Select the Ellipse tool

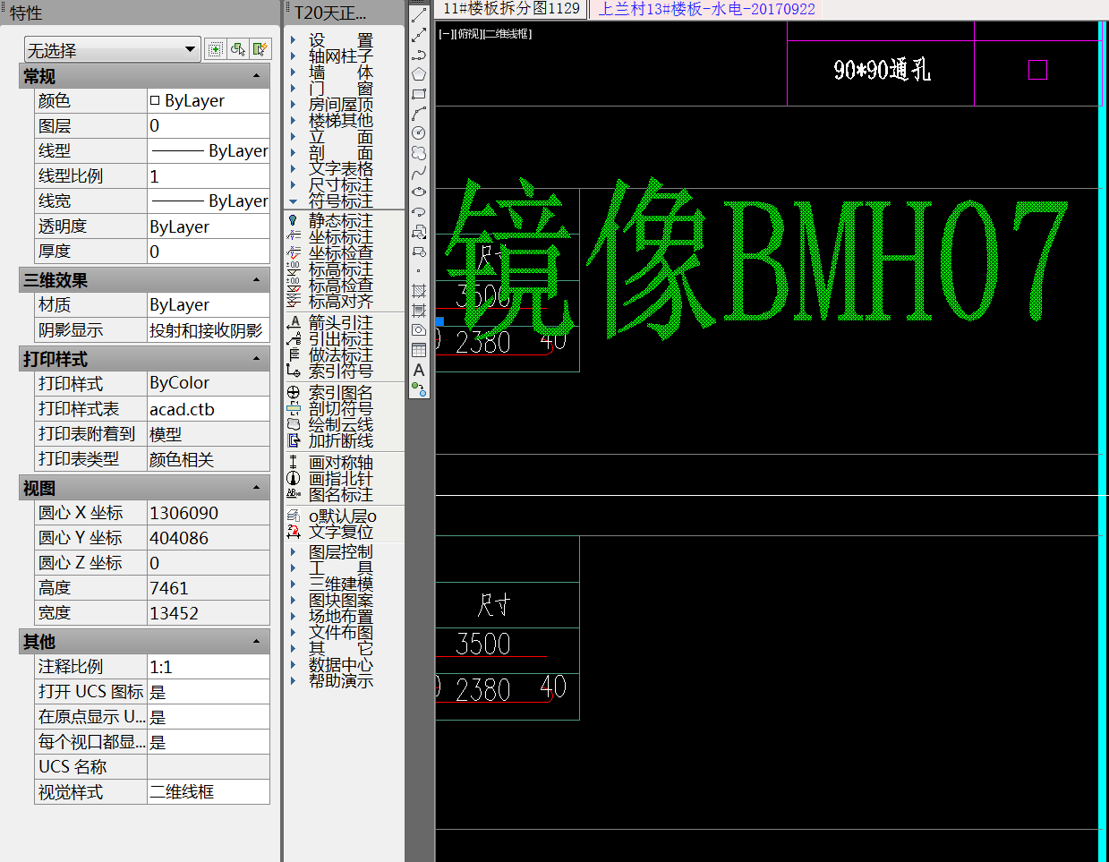pyautogui.click(x=419, y=192)
